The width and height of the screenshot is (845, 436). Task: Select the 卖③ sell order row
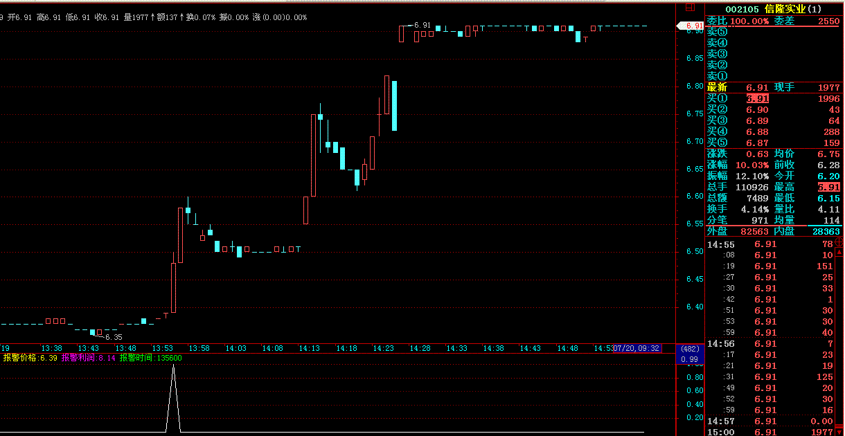[774, 54]
